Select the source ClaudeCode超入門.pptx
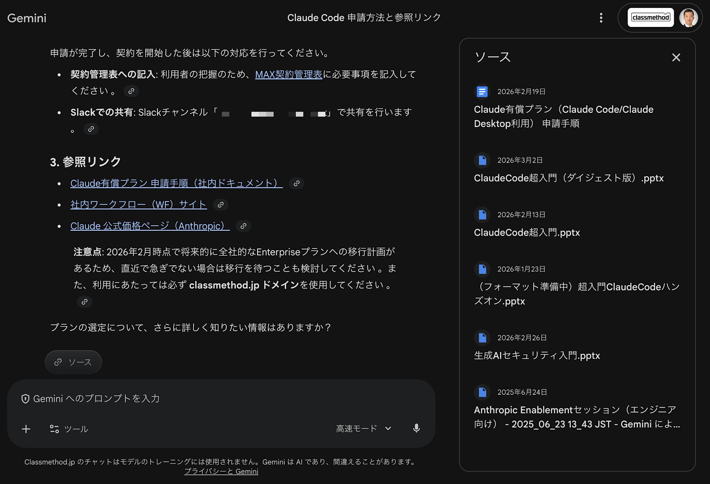The width and height of the screenshot is (710, 484). (527, 233)
